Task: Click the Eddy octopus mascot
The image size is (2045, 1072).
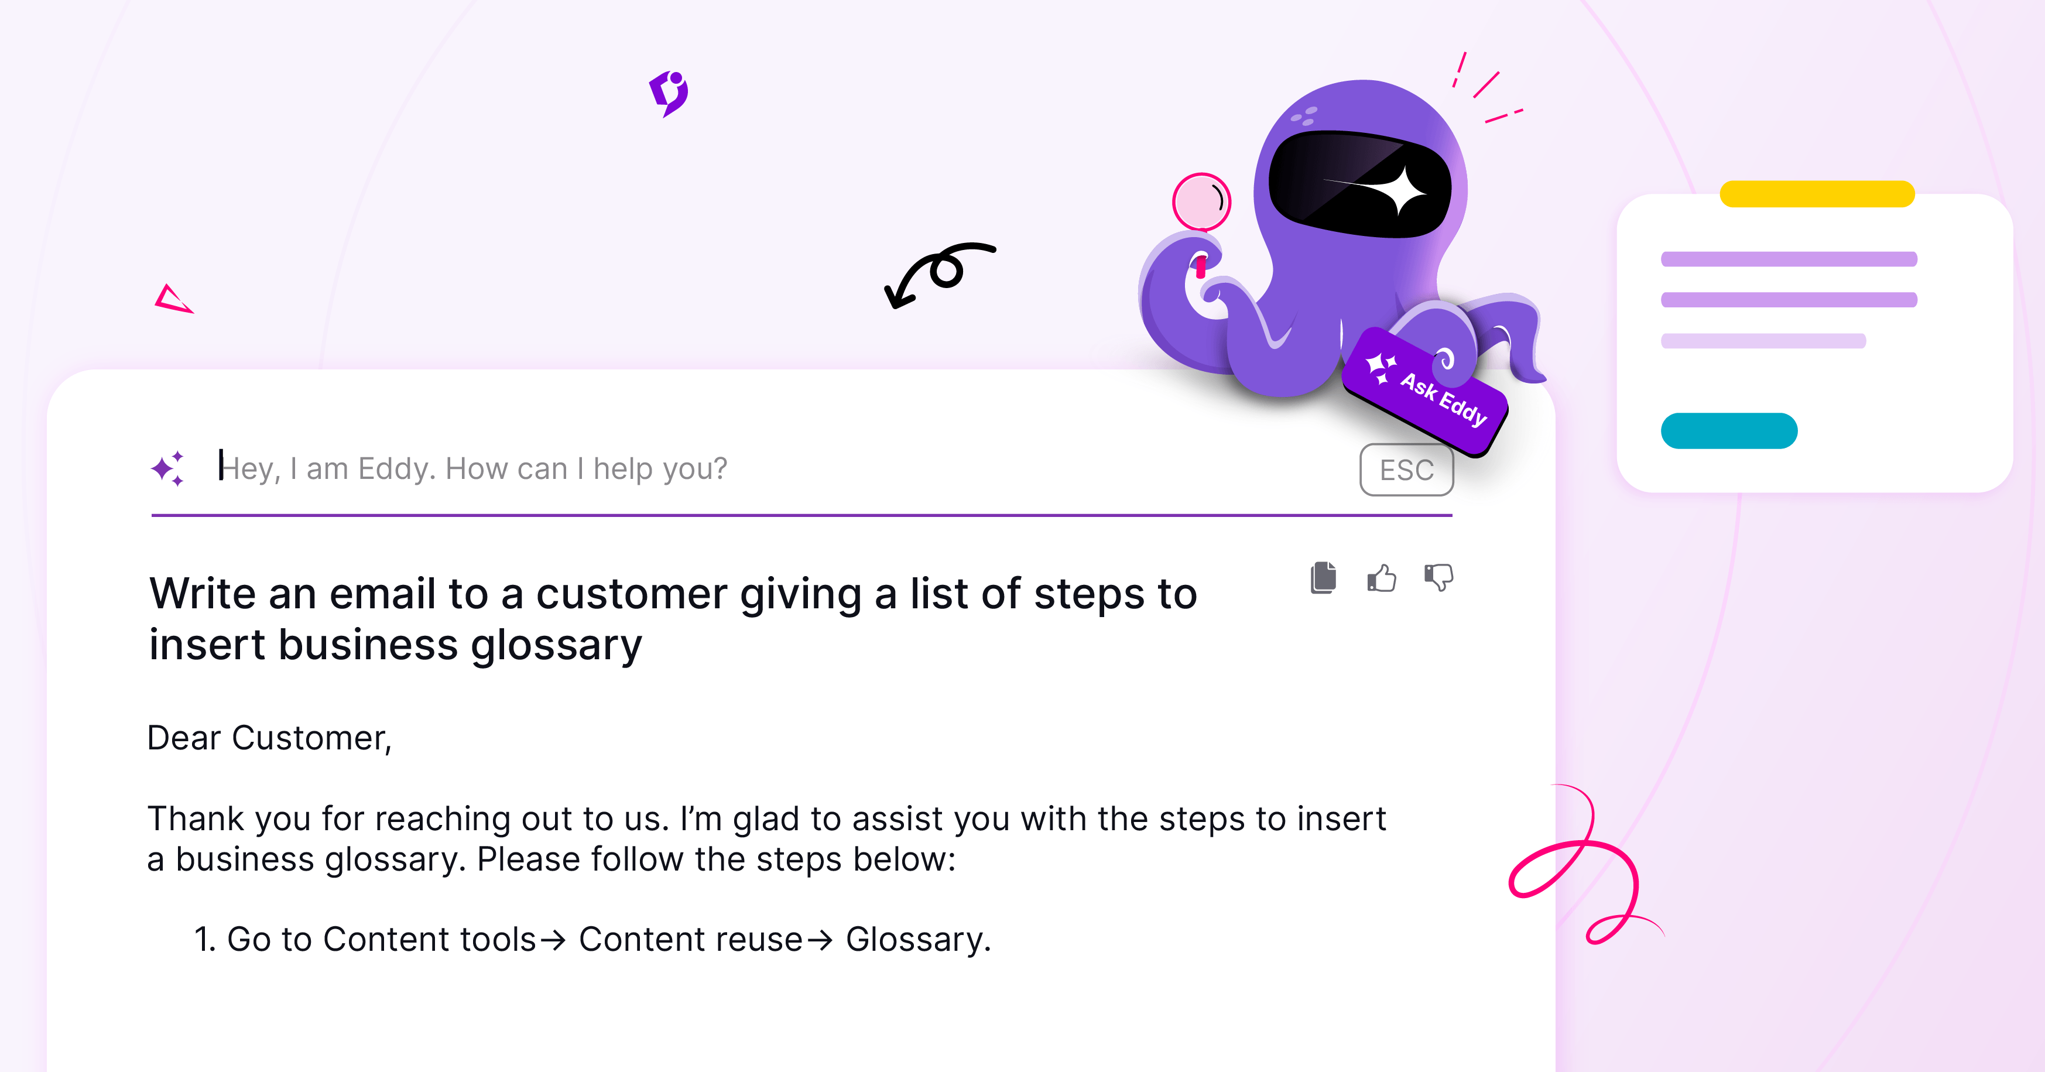Action: click(x=1342, y=238)
